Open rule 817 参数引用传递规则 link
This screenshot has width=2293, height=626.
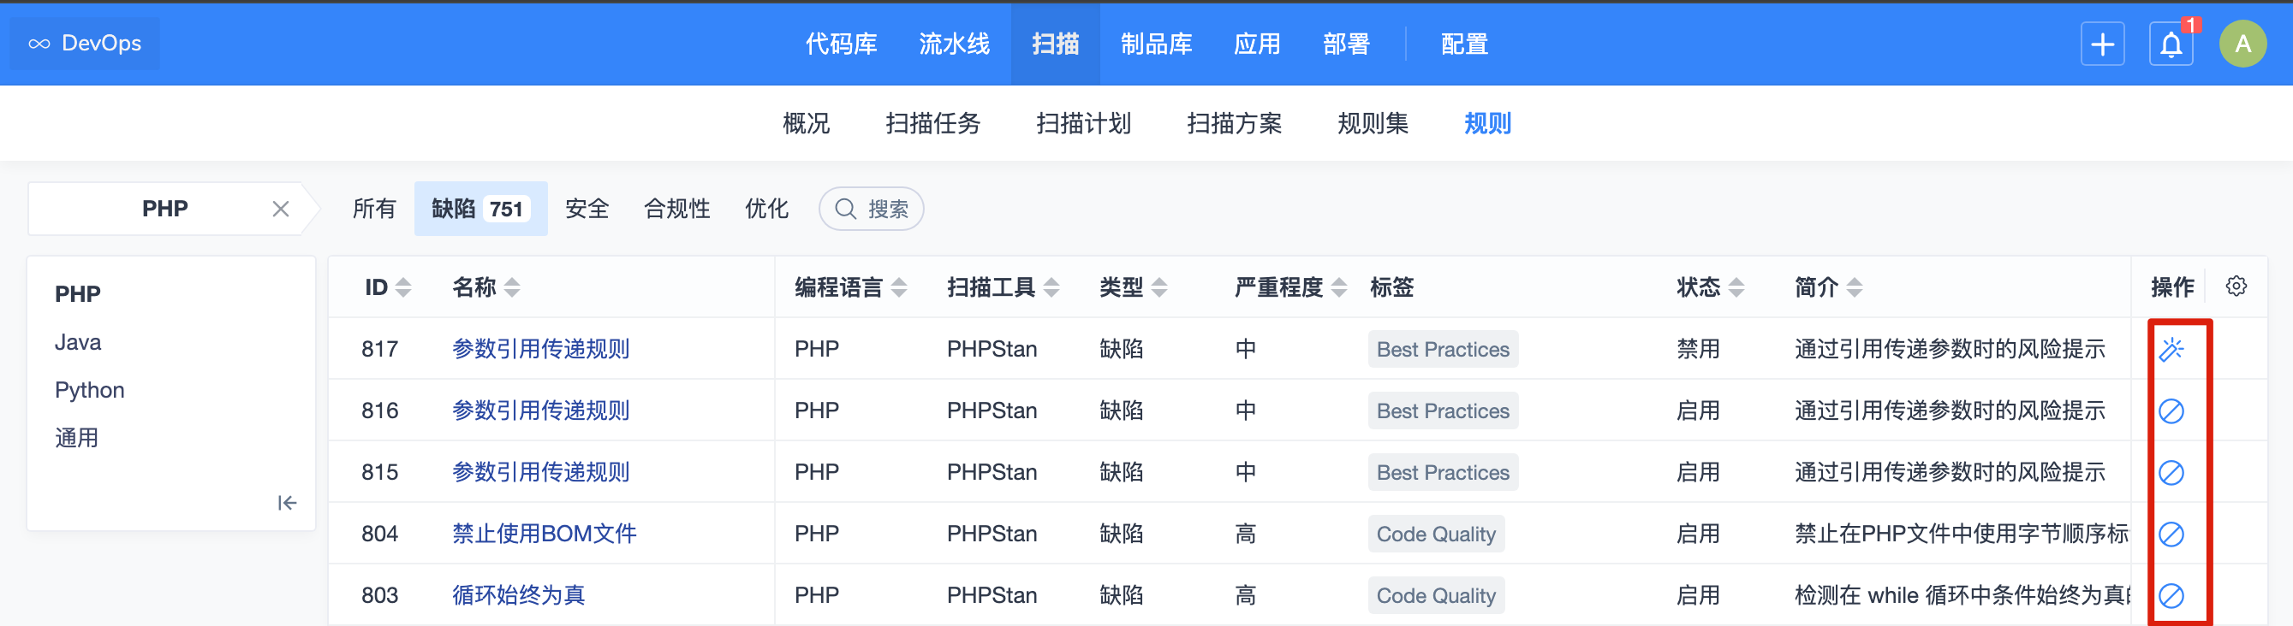click(x=540, y=349)
